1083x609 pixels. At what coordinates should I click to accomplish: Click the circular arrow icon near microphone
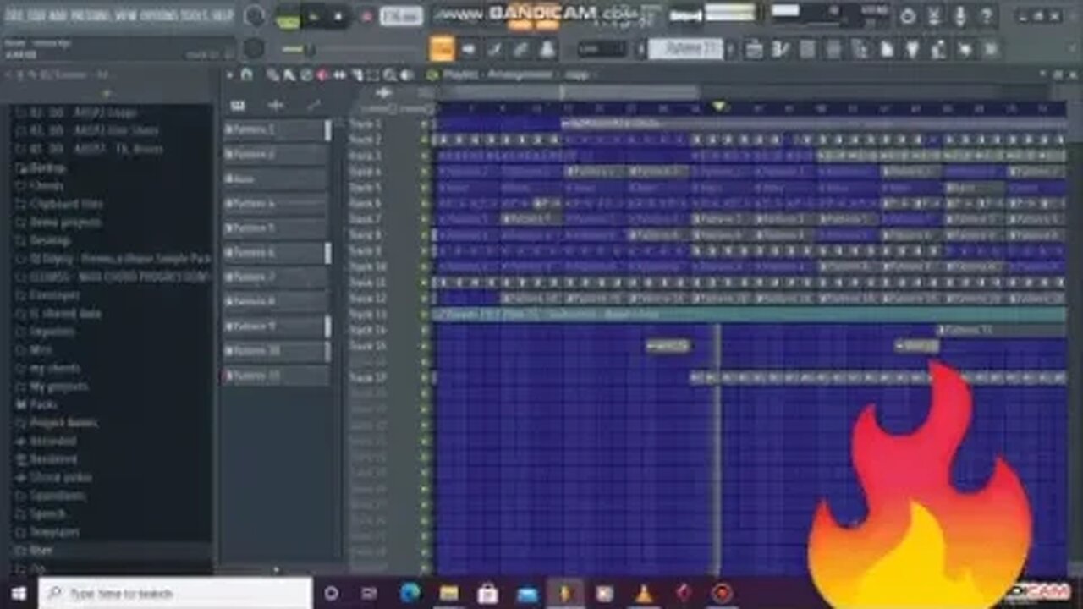tap(907, 16)
